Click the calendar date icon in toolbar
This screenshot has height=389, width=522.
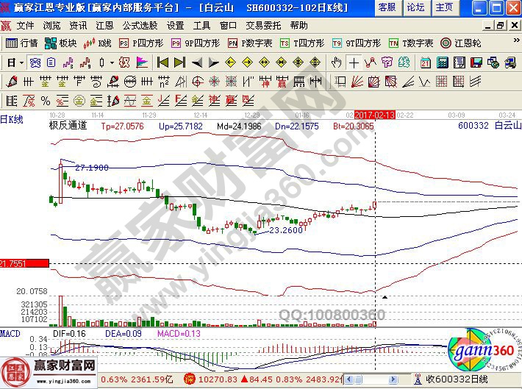point(426,62)
